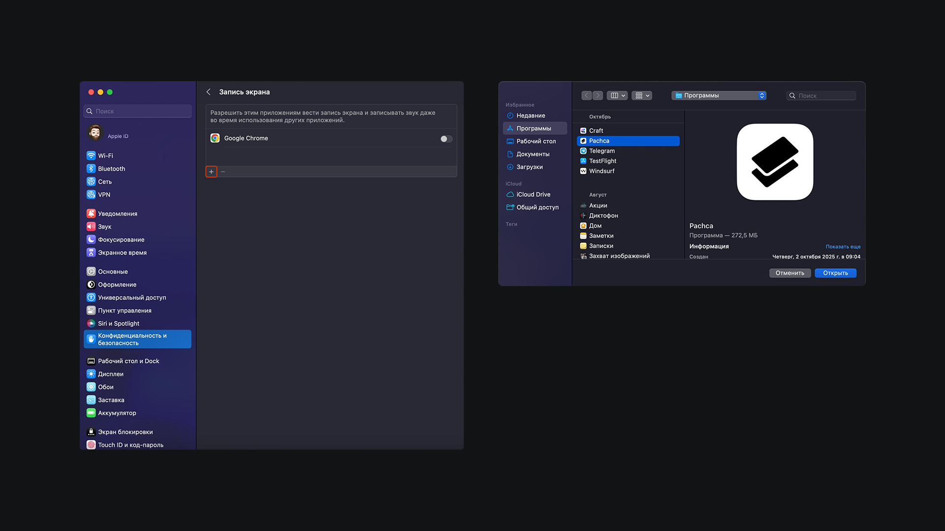Viewport: 945px width, 531px height.
Task: Open column view mode dropdown
Action: [x=617, y=95]
